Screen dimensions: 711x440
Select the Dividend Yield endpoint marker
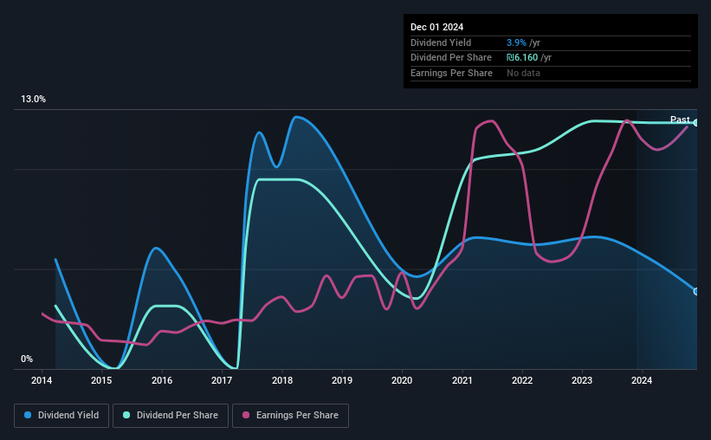click(x=696, y=292)
